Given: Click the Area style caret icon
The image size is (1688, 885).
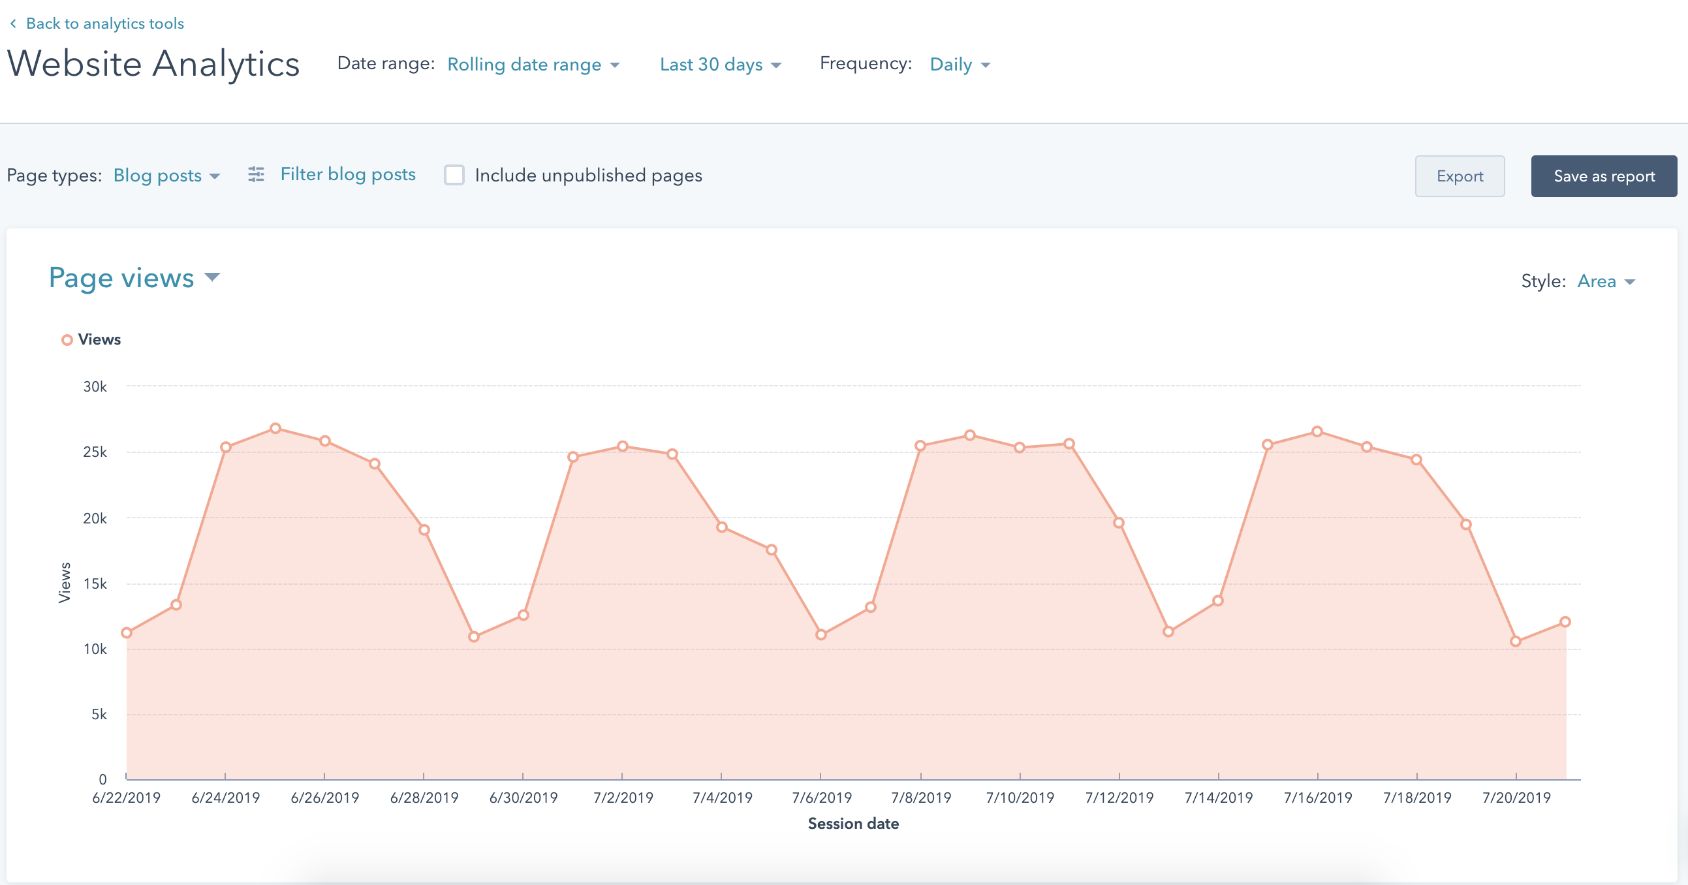Looking at the screenshot, I should coord(1631,282).
